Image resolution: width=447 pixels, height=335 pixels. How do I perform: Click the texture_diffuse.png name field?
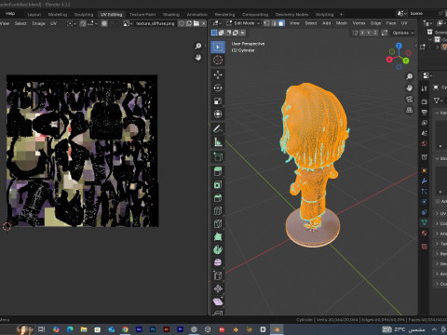[156, 23]
